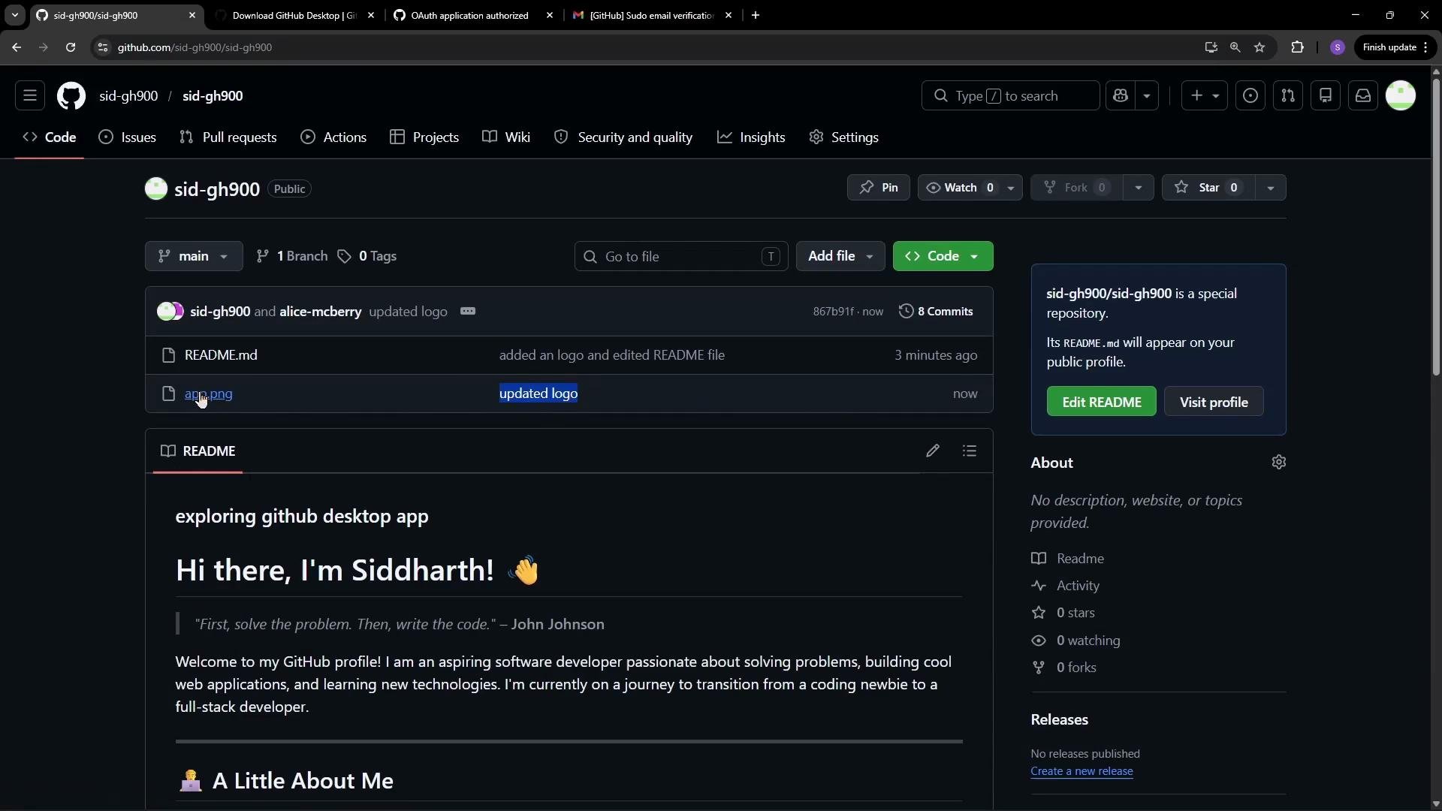Image resolution: width=1442 pixels, height=811 pixels.
Task: Open the Insights tab
Action: click(751, 137)
